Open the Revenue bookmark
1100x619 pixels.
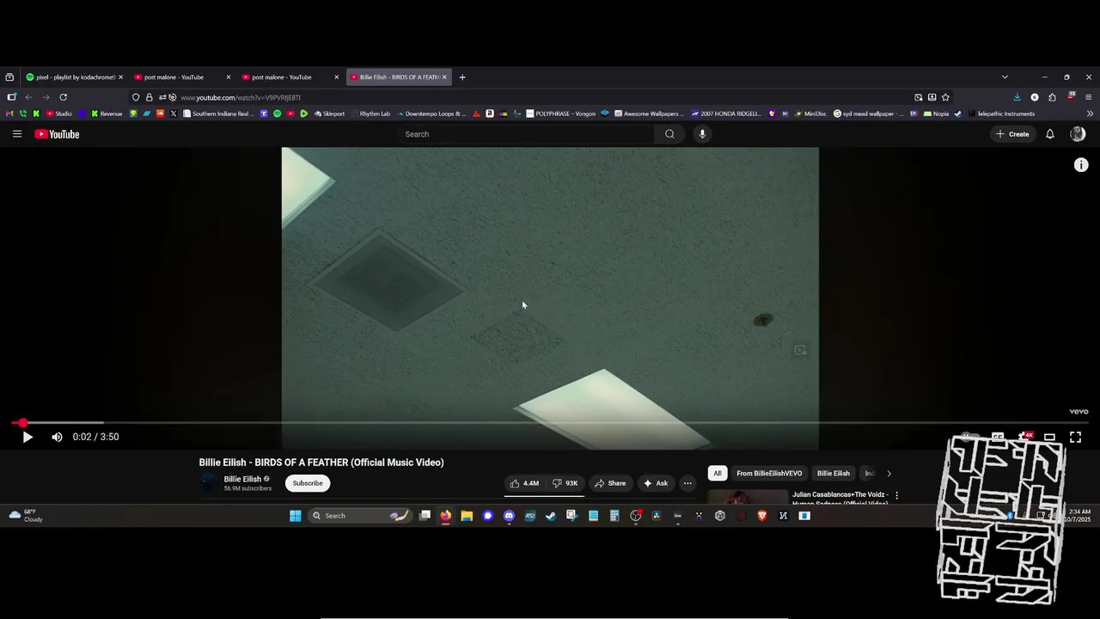[x=107, y=113]
